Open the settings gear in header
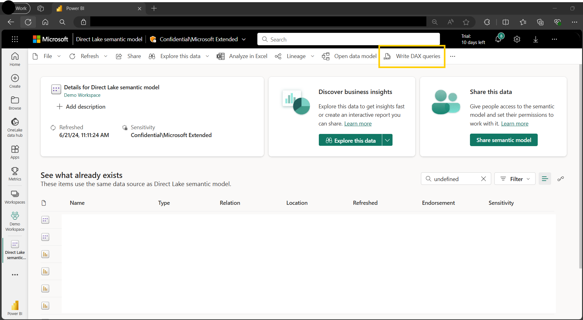 517,39
